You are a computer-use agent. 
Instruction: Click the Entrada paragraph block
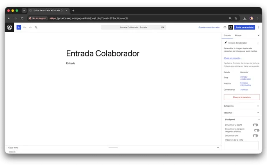[x=71, y=63]
